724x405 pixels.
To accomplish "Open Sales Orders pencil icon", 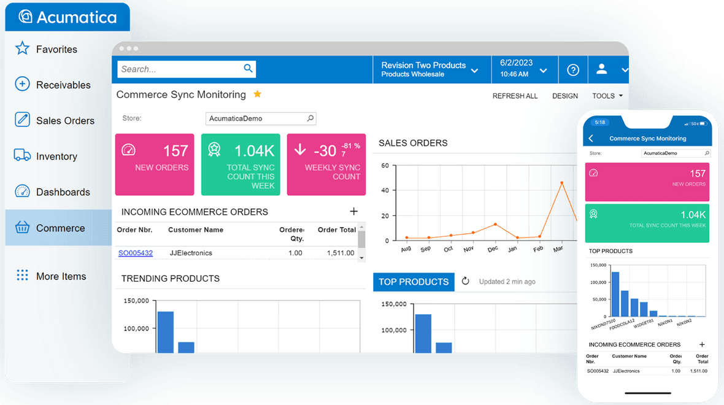I will [22, 120].
